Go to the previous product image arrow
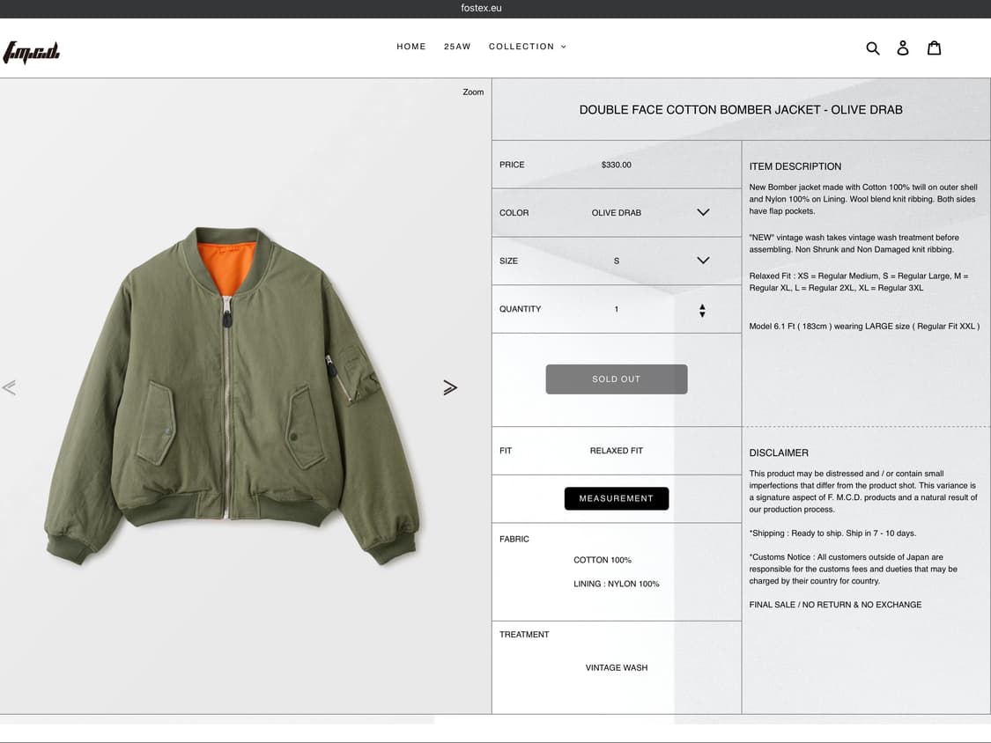The height and width of the screenshot is (743, 991). pos(10,387)
